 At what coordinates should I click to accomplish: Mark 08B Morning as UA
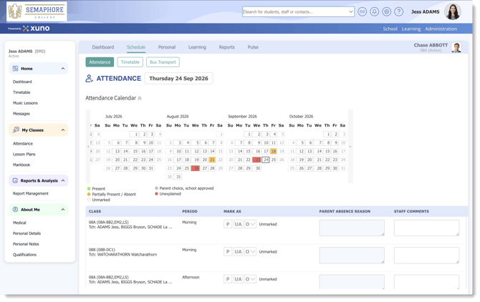click(x=238, y=252)
